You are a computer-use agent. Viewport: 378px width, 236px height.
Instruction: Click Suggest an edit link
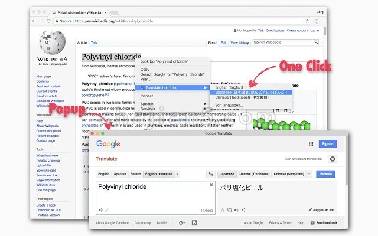click(321, 210)
